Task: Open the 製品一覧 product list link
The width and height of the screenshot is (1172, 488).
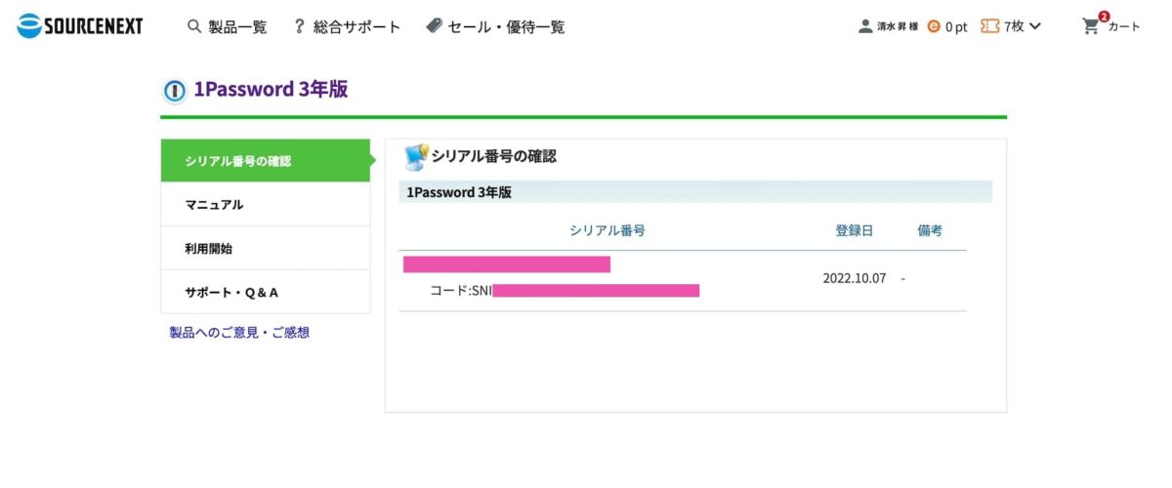Action: pos(237,27)
